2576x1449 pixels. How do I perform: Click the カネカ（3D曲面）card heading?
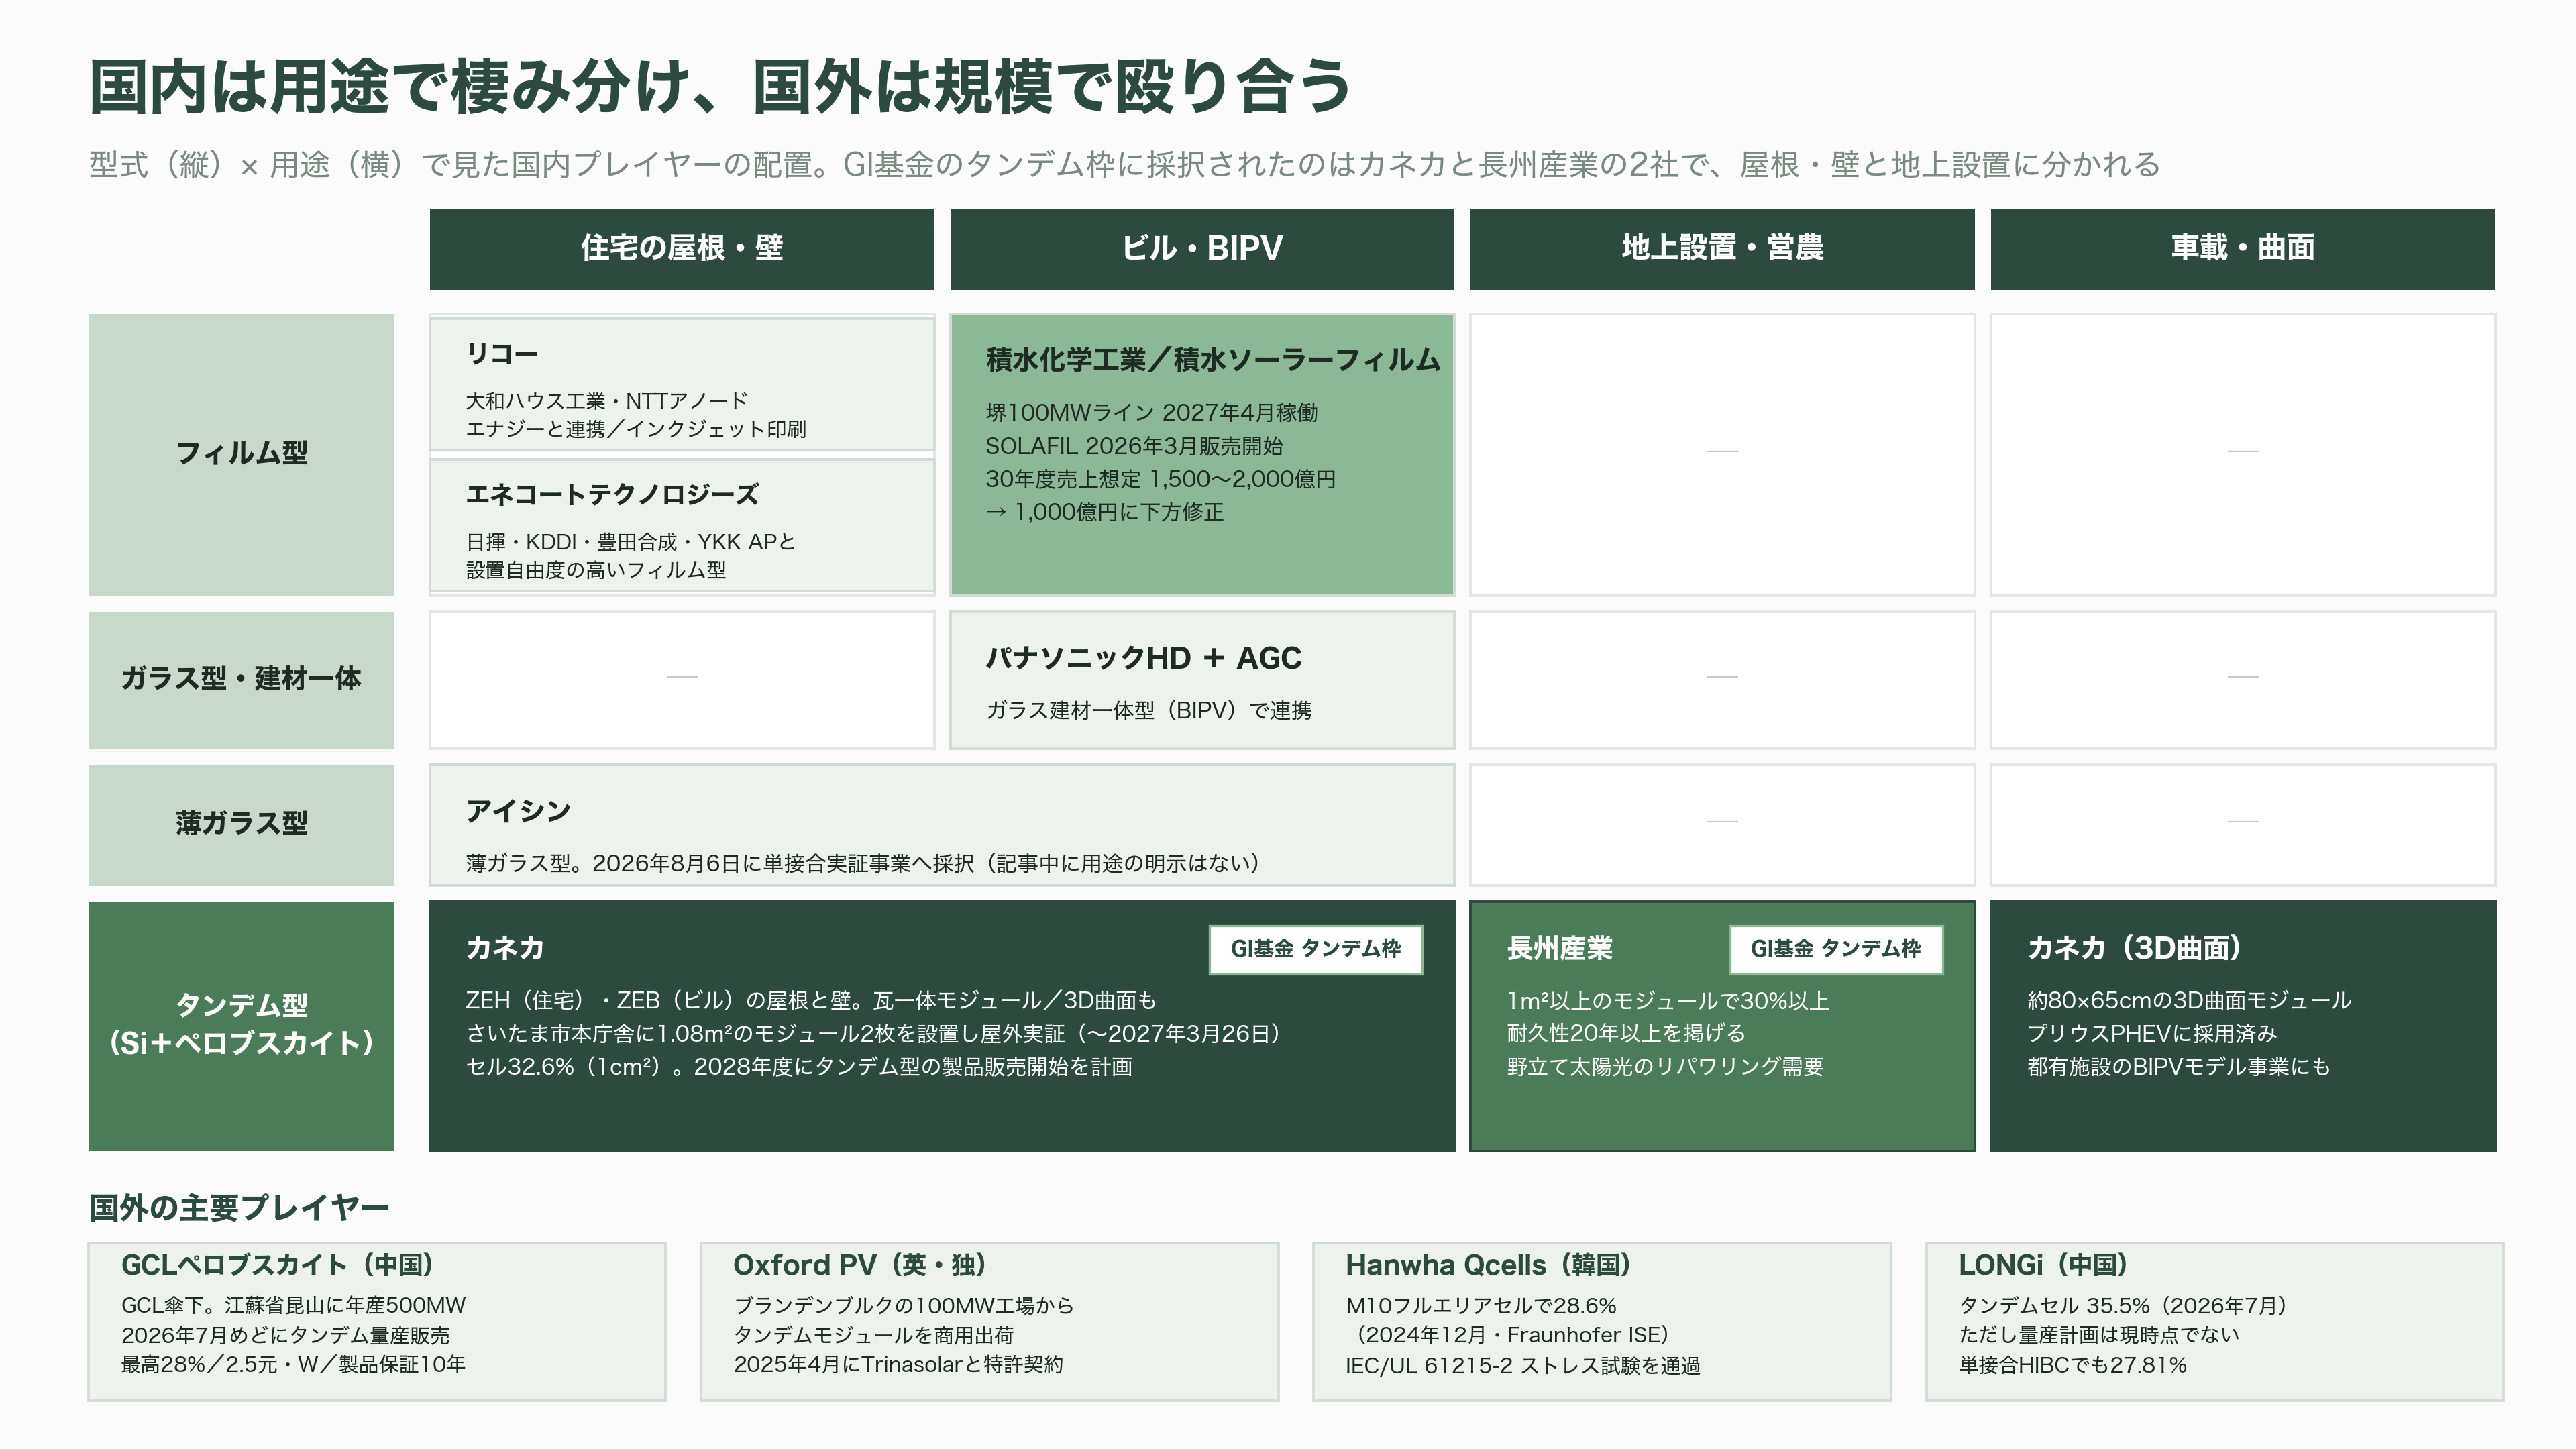click(2135, 948)
